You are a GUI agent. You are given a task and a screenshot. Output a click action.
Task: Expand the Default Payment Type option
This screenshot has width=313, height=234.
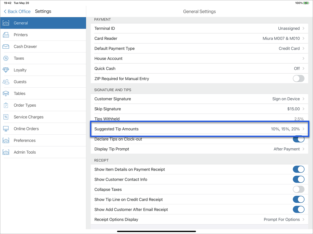303,49
